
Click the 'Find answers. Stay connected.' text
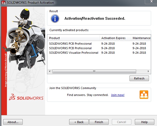88,95
